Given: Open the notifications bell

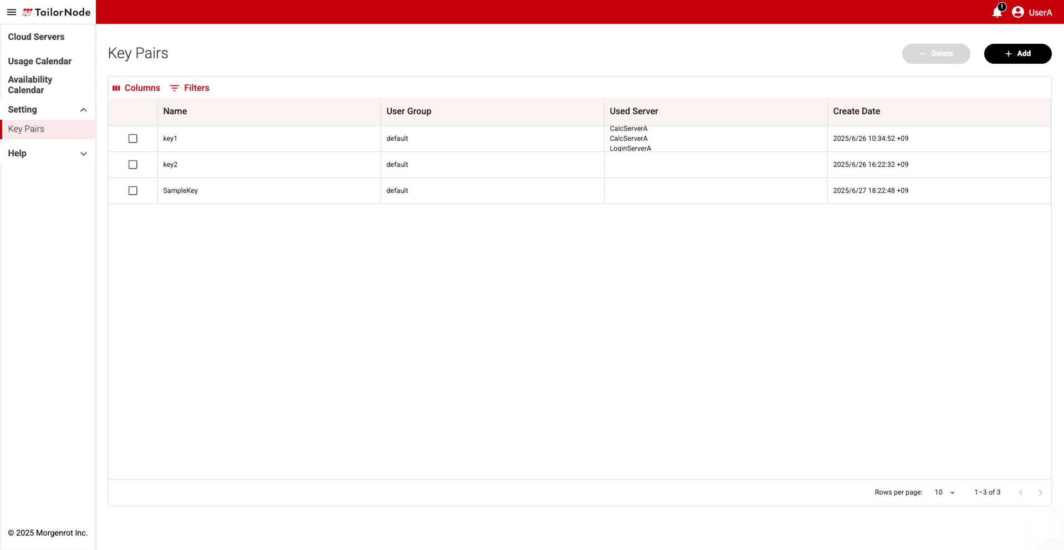Looking at the screenshot, I should 997,12.
